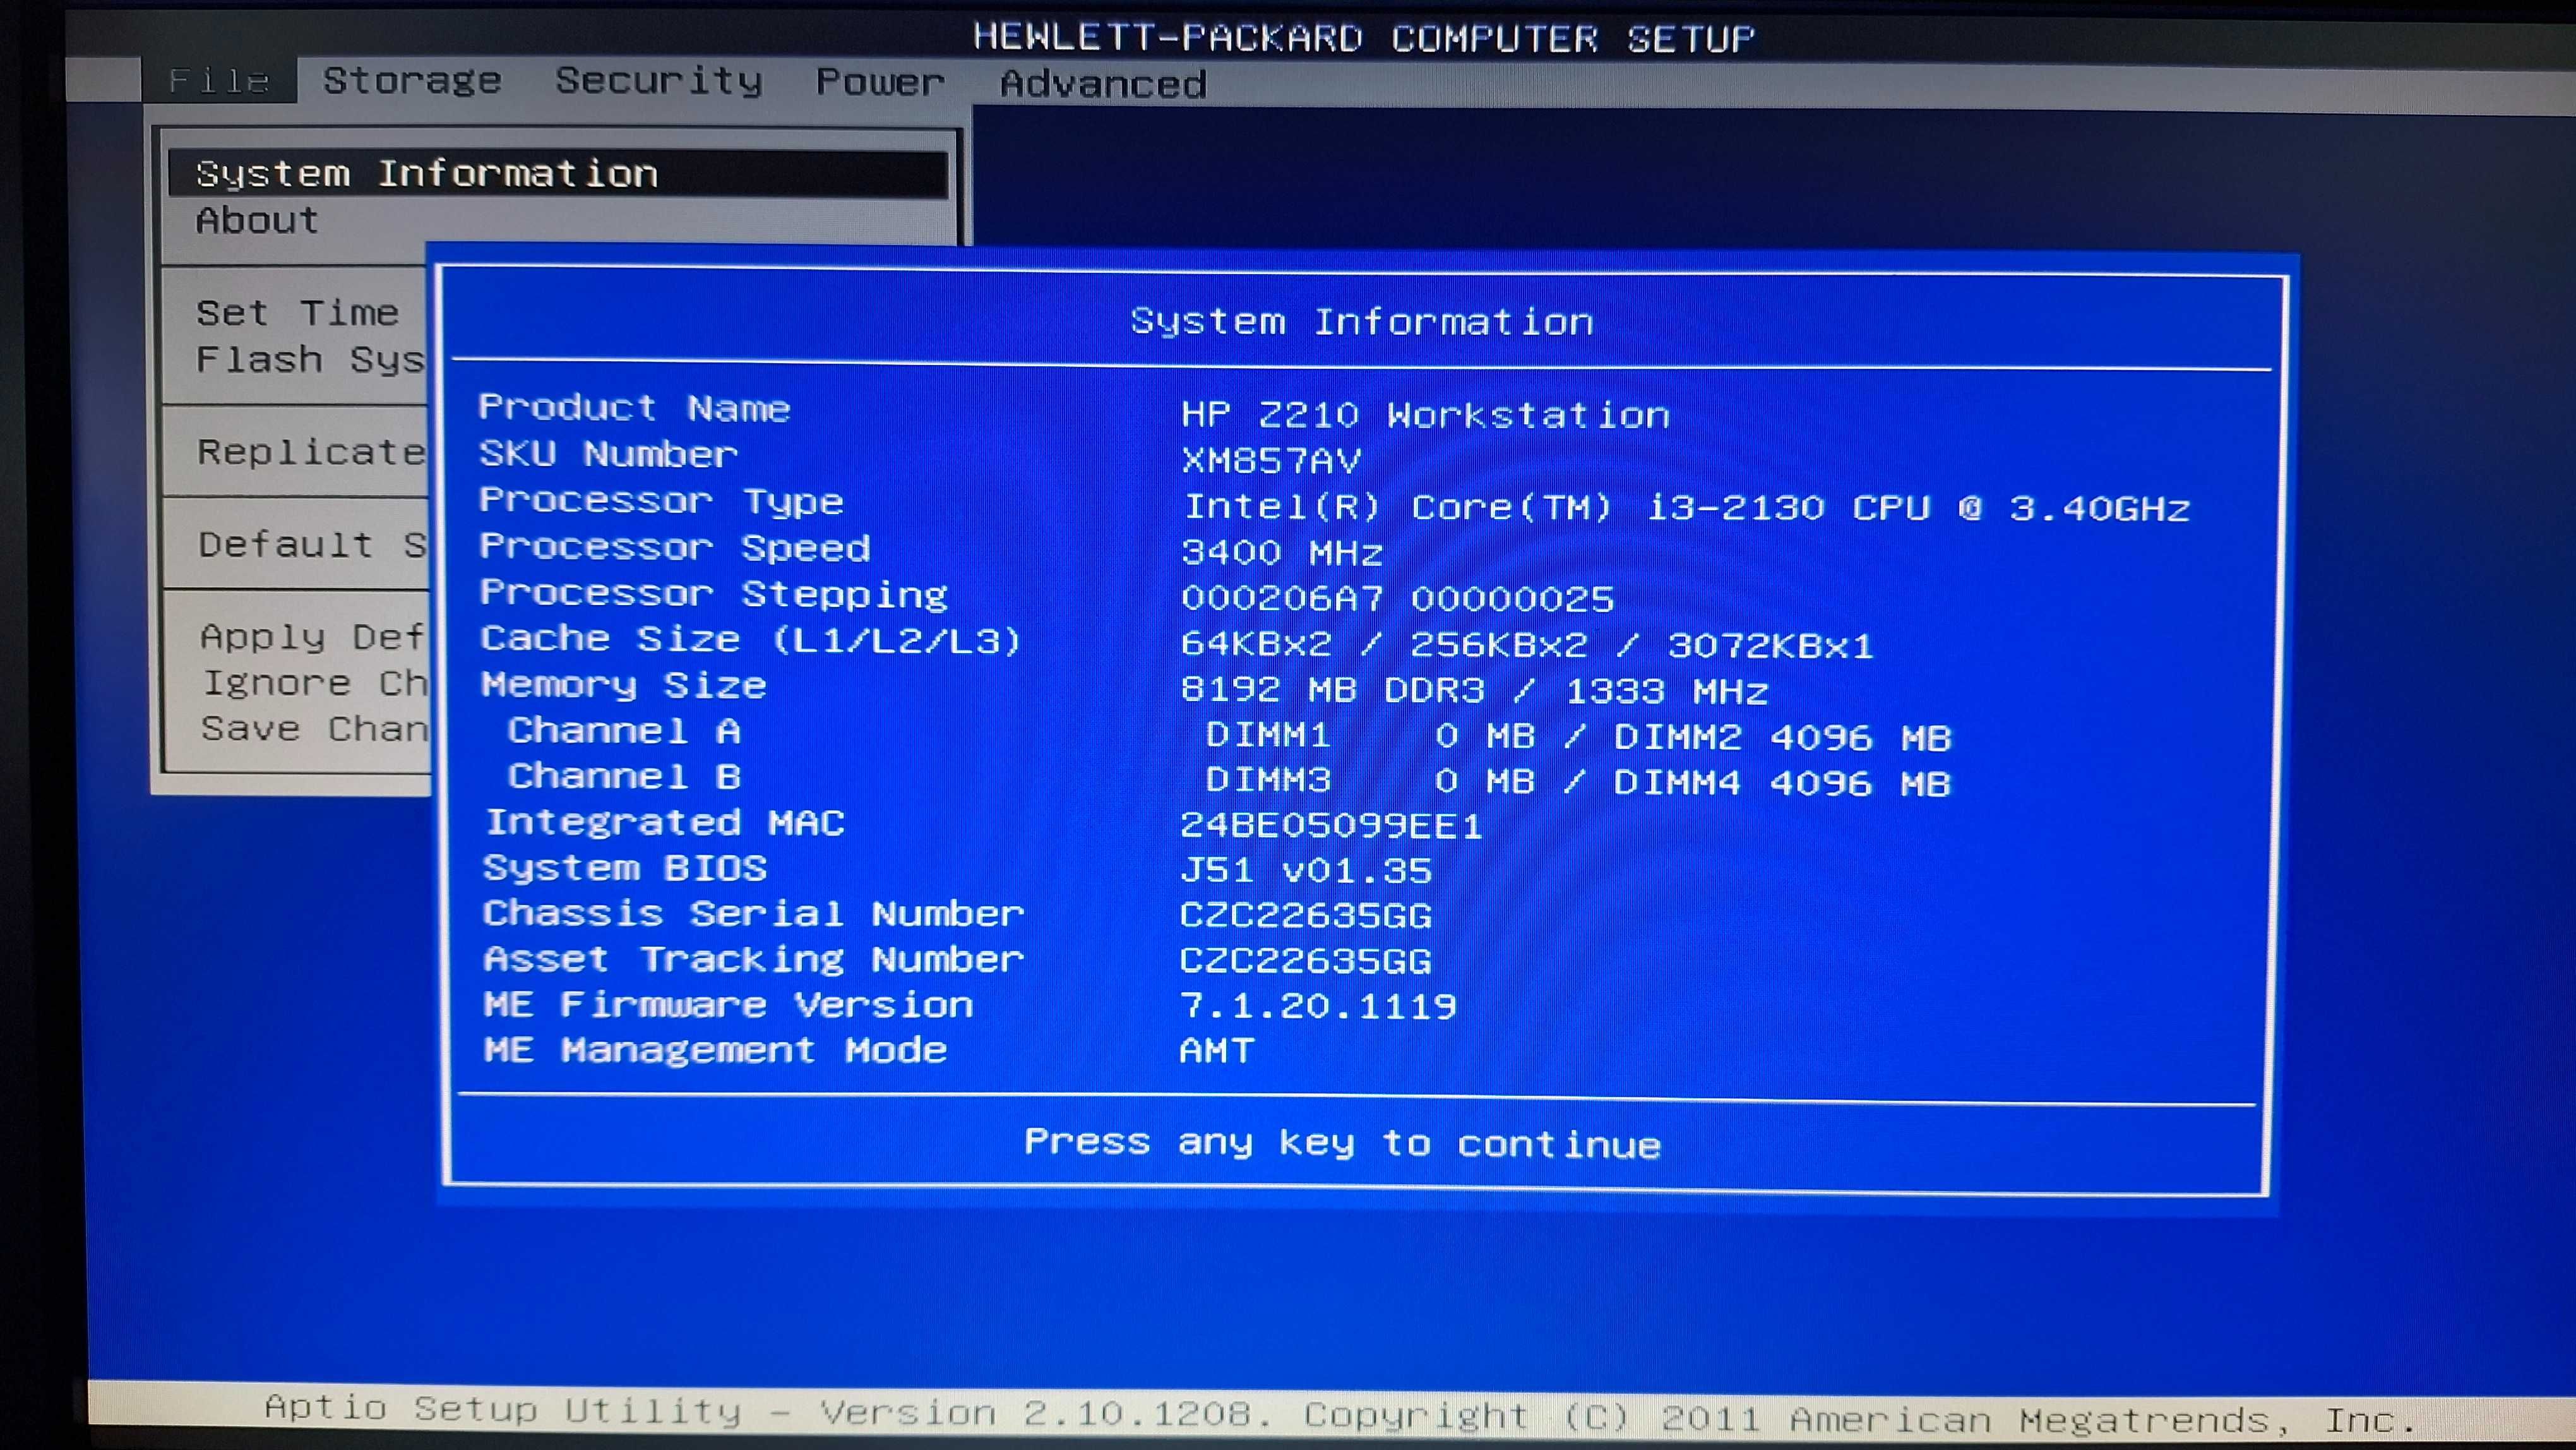Select the DIMM2 4096 MB value
Viewport: 2576px width, 1450px height.
[x=1782, y=738]
